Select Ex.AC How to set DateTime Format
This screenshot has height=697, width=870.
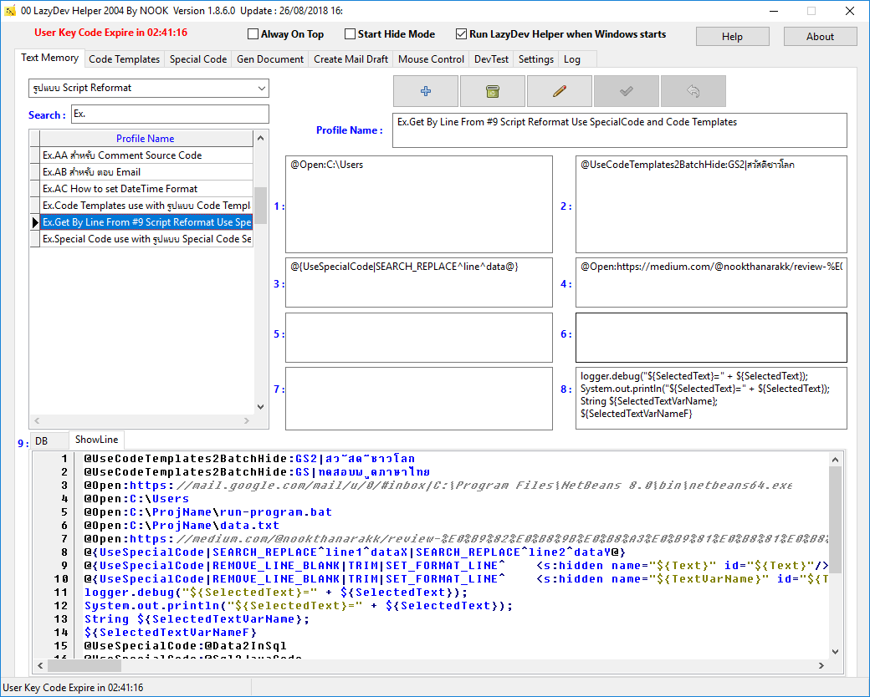click(146, 189)
